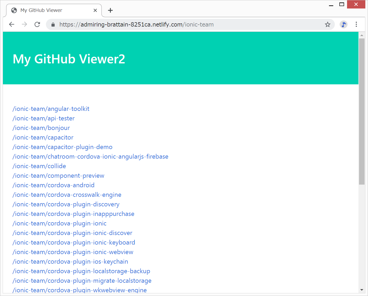Screen dimensions: 368x296
Task: Close the browser window
Action: click(356, 5)
